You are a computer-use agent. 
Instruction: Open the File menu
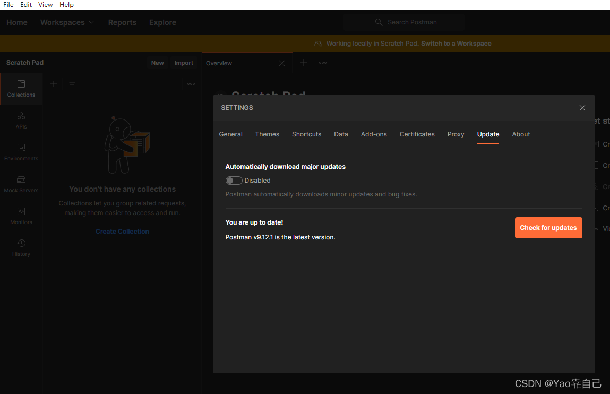(8, 5)
